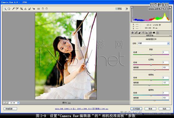Open the camera profile name dropdown
Screen dimensions: 174x118
pyautogui.click(x=154, y=43)
